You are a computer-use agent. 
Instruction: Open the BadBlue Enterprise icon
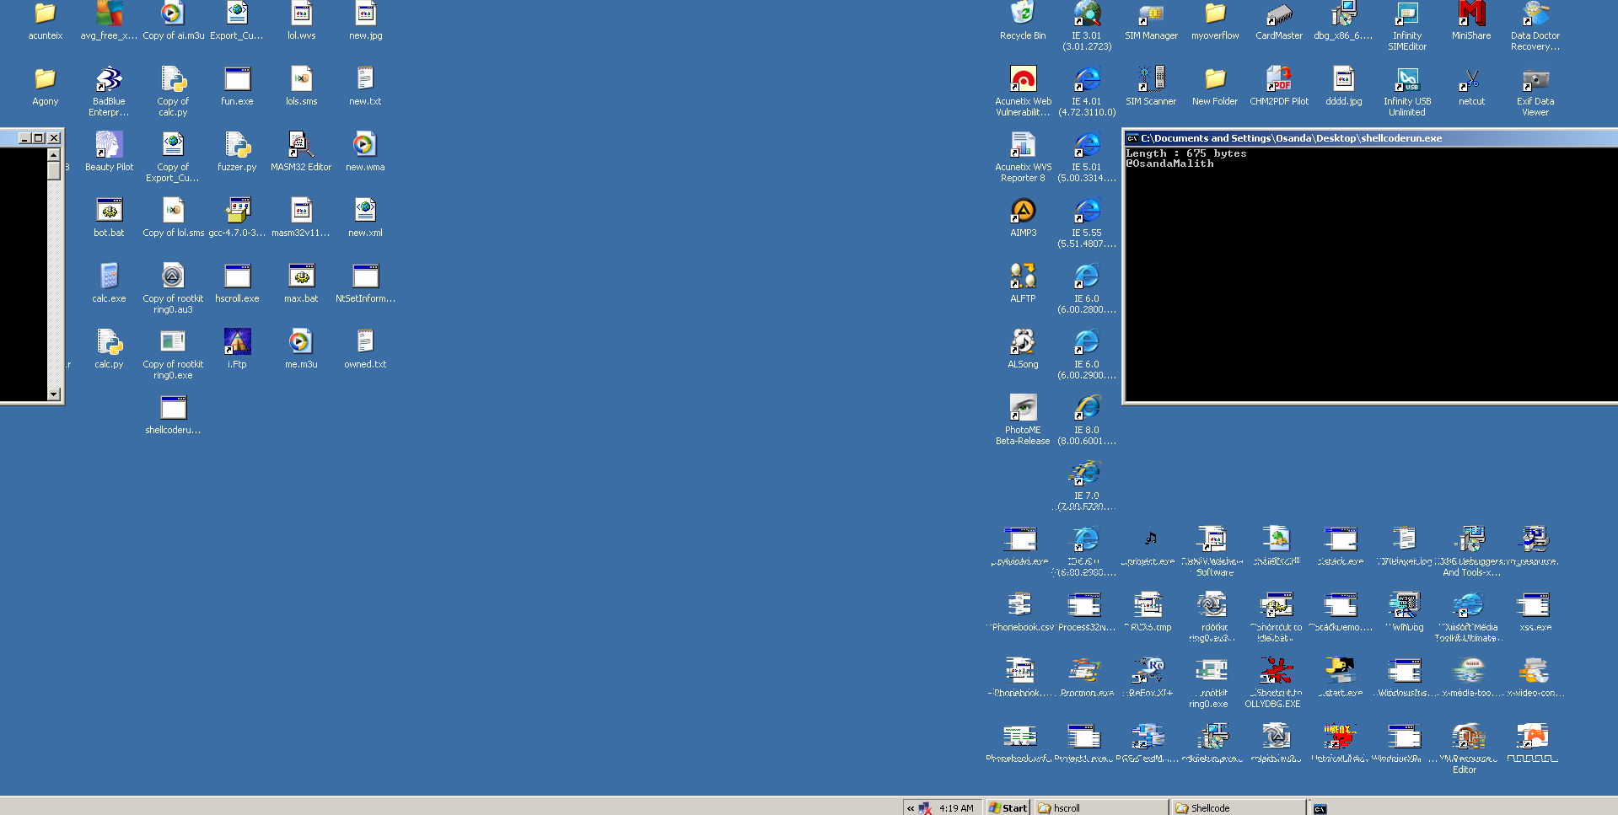point(109,80)
